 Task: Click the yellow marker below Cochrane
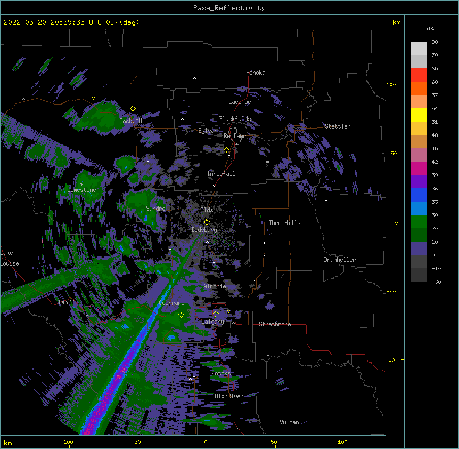(x=181, y=315)
